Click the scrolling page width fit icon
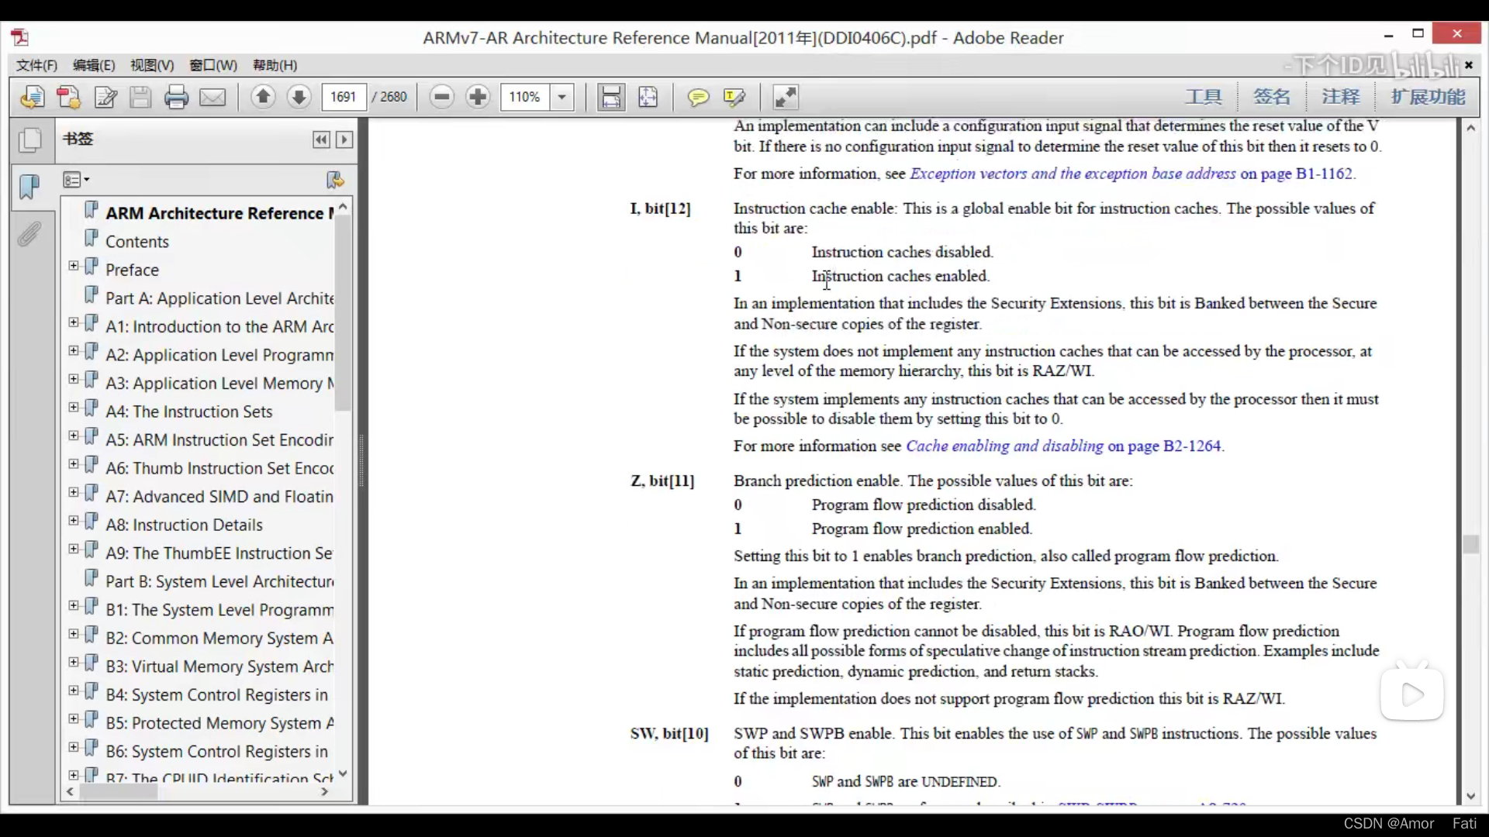Screen dimensions: 1489x837 611,97
